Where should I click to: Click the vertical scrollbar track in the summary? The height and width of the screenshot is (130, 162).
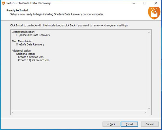(149, 70)
